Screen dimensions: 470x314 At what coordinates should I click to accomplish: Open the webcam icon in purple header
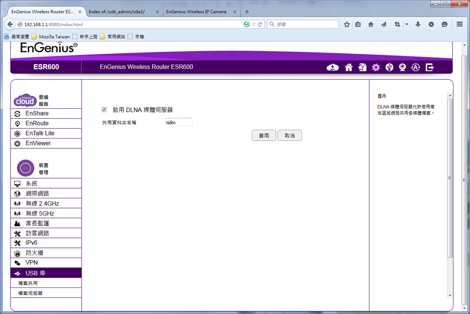[402, 67]
